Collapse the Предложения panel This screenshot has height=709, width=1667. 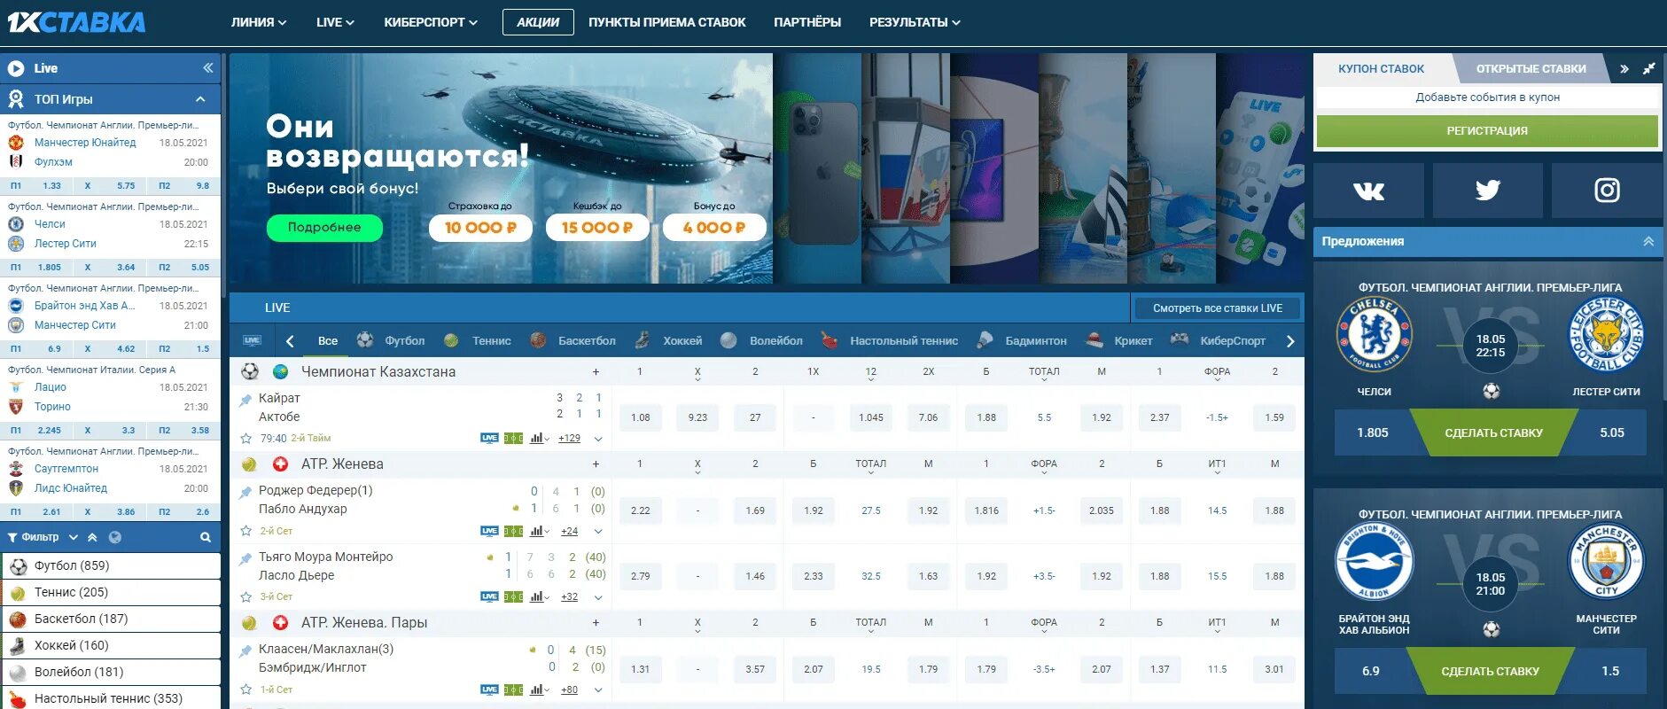point(1648,241)
